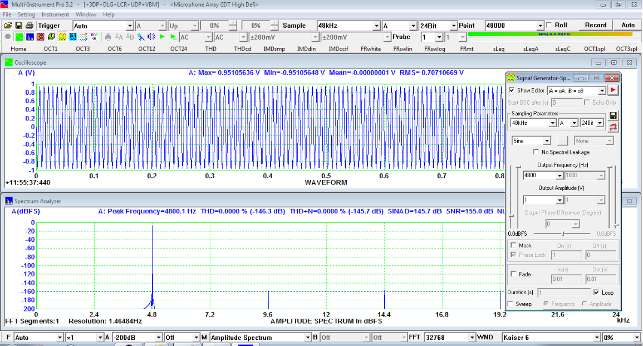Screen dimensions: 643x346
Task: Click the Print toolbar icon
Action: point(30,26)
